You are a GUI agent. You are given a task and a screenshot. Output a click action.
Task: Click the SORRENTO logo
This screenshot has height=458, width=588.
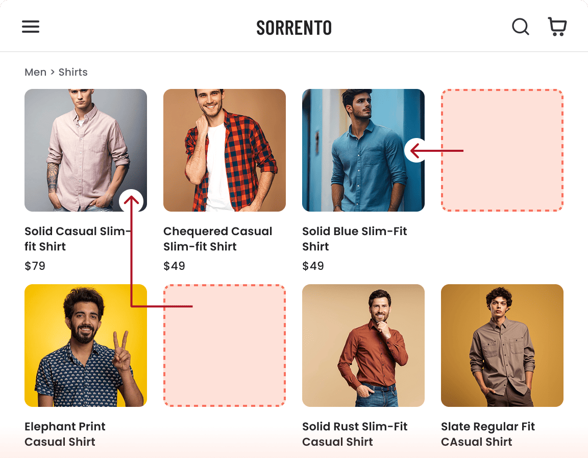pos(294,28)
